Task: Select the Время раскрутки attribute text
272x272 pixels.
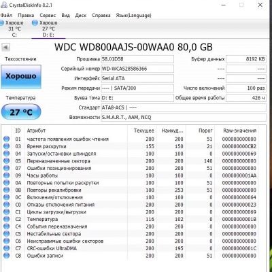Action: click(x=46, y=146)
